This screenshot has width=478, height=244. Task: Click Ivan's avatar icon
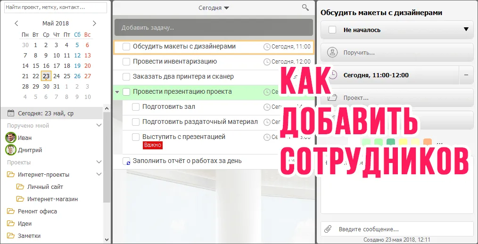tap(10, 138)
